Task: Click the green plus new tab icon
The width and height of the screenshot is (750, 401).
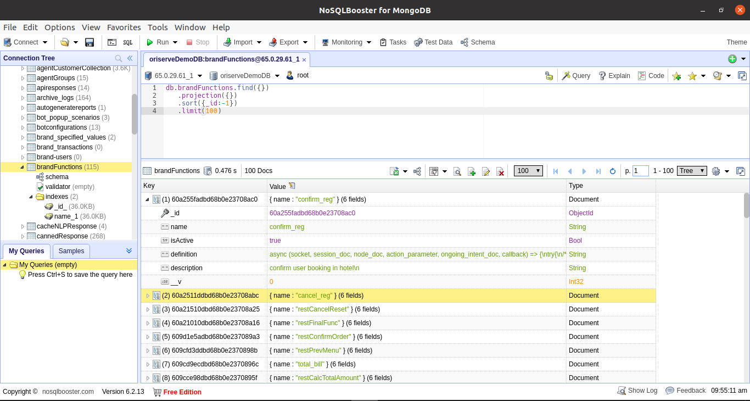Action: (x=732, y=59)
